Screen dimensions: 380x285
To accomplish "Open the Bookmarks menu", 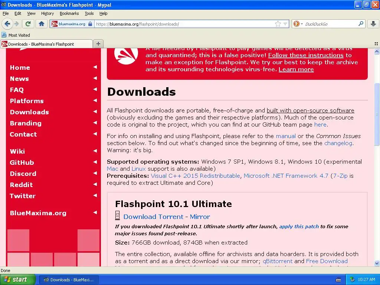I will (69, 13).
